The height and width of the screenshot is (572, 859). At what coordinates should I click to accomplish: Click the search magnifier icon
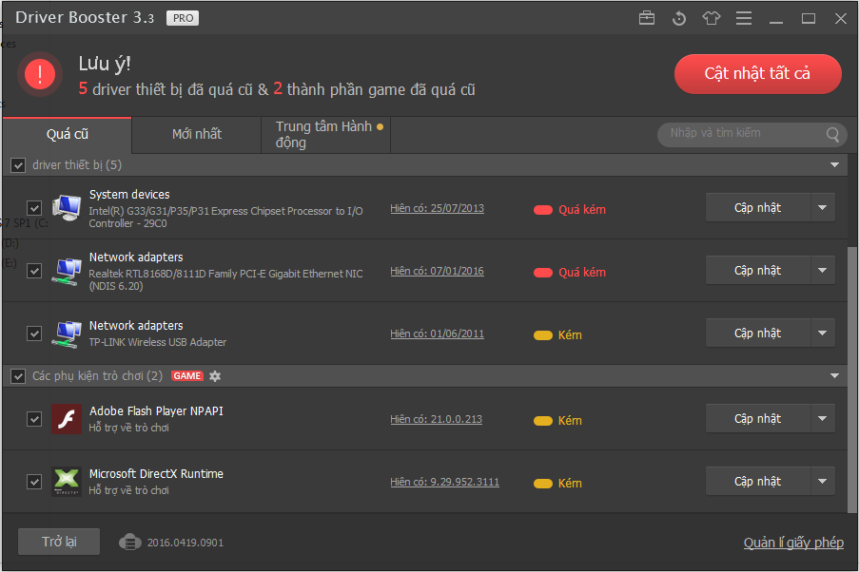pos(832,134)
